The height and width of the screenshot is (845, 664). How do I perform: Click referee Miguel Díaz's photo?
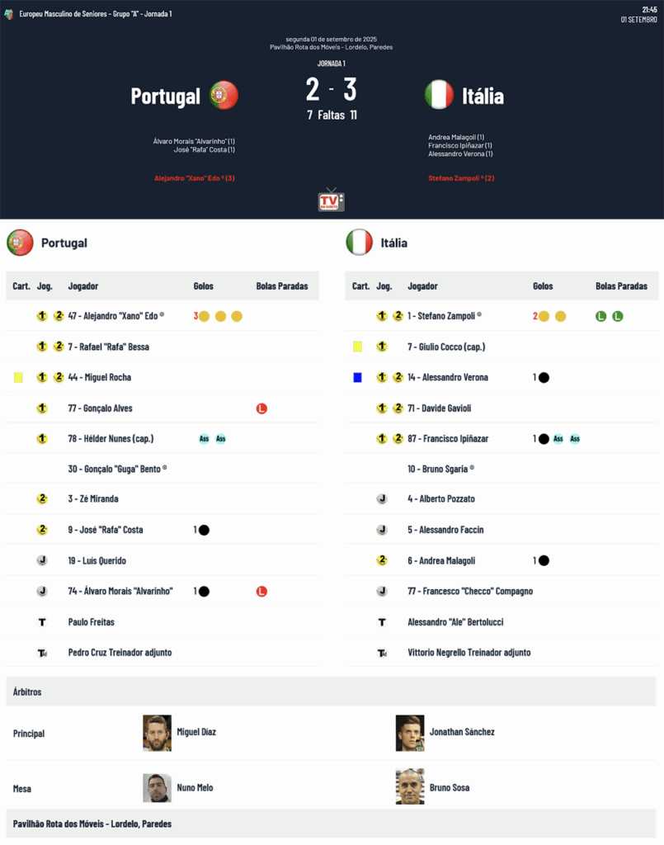[158, 733]
